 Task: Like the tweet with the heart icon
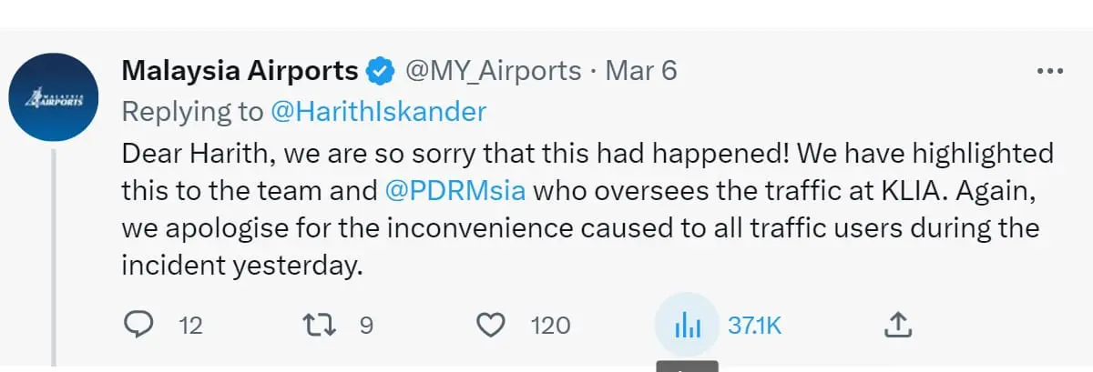pos(492,325)
